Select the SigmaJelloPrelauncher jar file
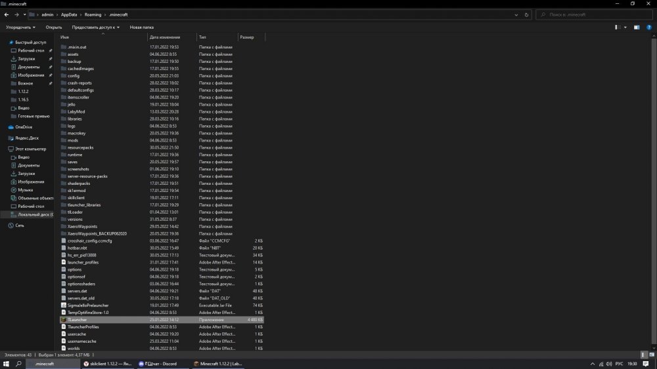 88,305
